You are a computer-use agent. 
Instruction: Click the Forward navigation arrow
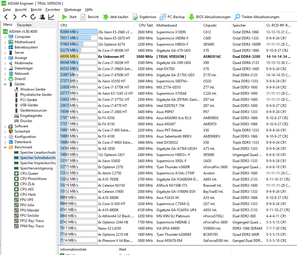[15, 17]
